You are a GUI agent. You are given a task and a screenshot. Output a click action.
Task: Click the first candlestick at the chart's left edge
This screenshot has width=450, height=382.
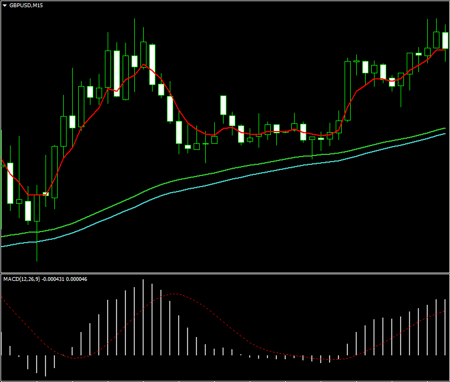coord(10,183)
